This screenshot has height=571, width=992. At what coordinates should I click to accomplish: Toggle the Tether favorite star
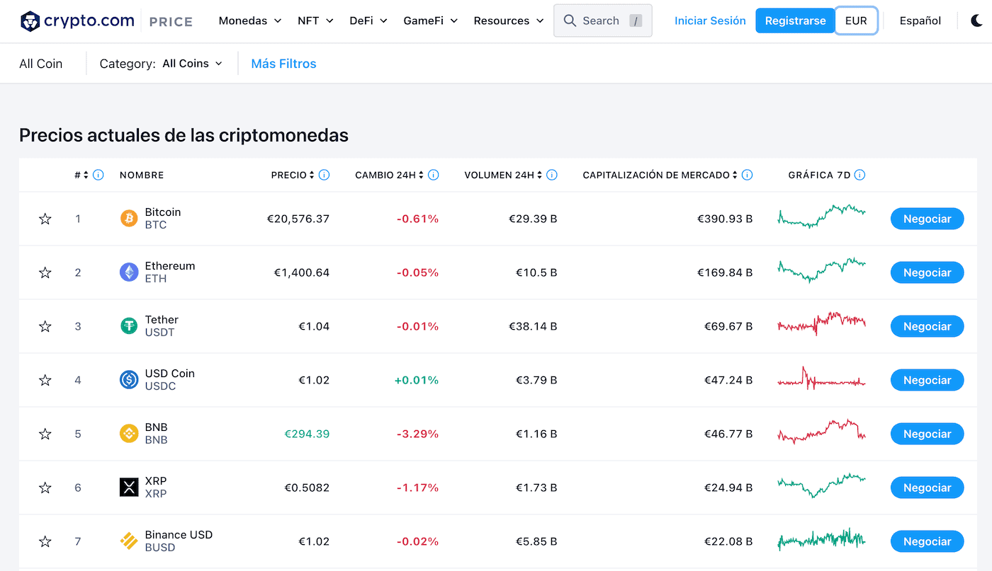tap(45, 326)
